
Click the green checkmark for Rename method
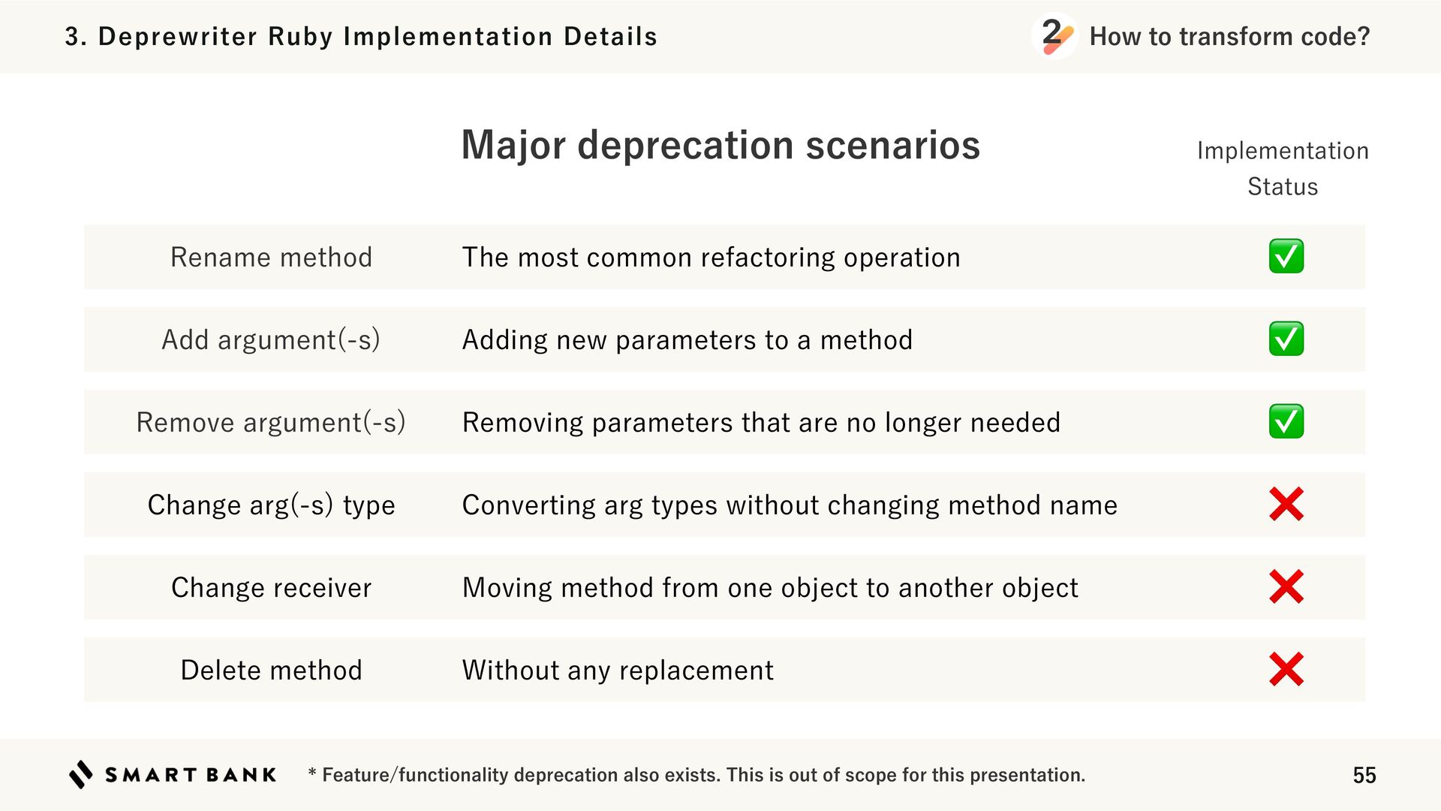(x=1286, y=257)
